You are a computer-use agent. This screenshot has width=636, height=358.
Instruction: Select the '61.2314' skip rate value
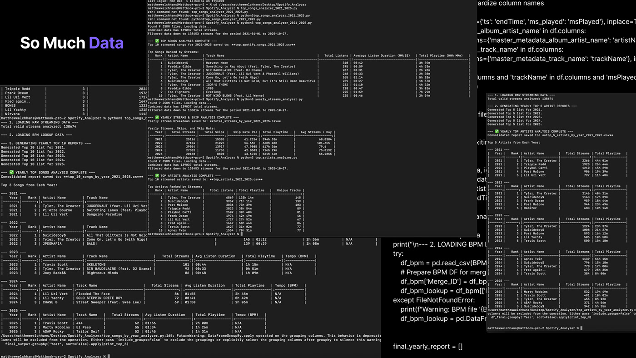pos(250,139)
